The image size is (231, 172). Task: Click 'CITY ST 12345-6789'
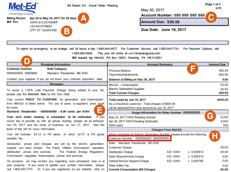(43, 30)
